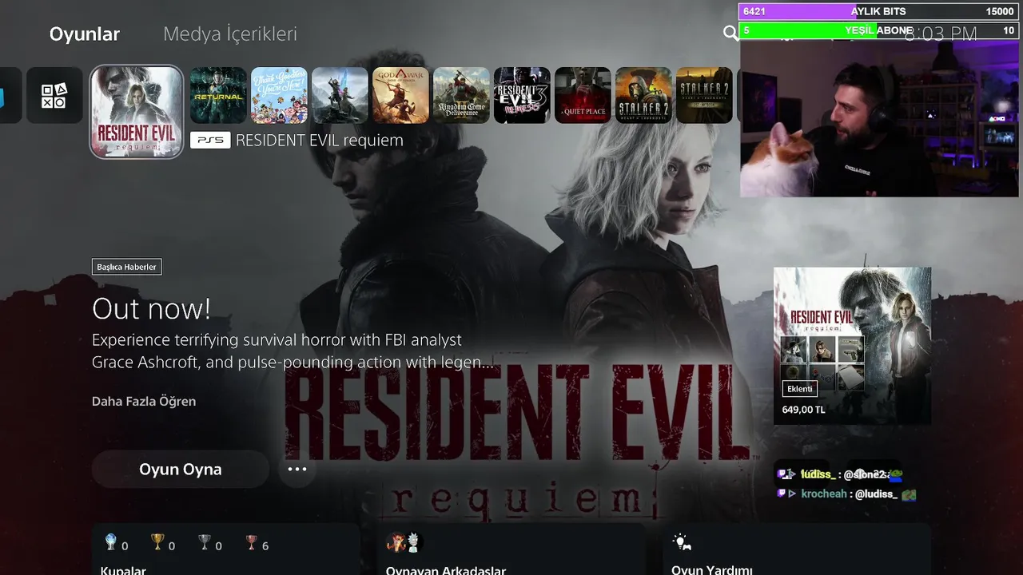Click the gold trophy icon
Image resolution: width=1023 pixels, height=575 pixels.
(157, 543)
